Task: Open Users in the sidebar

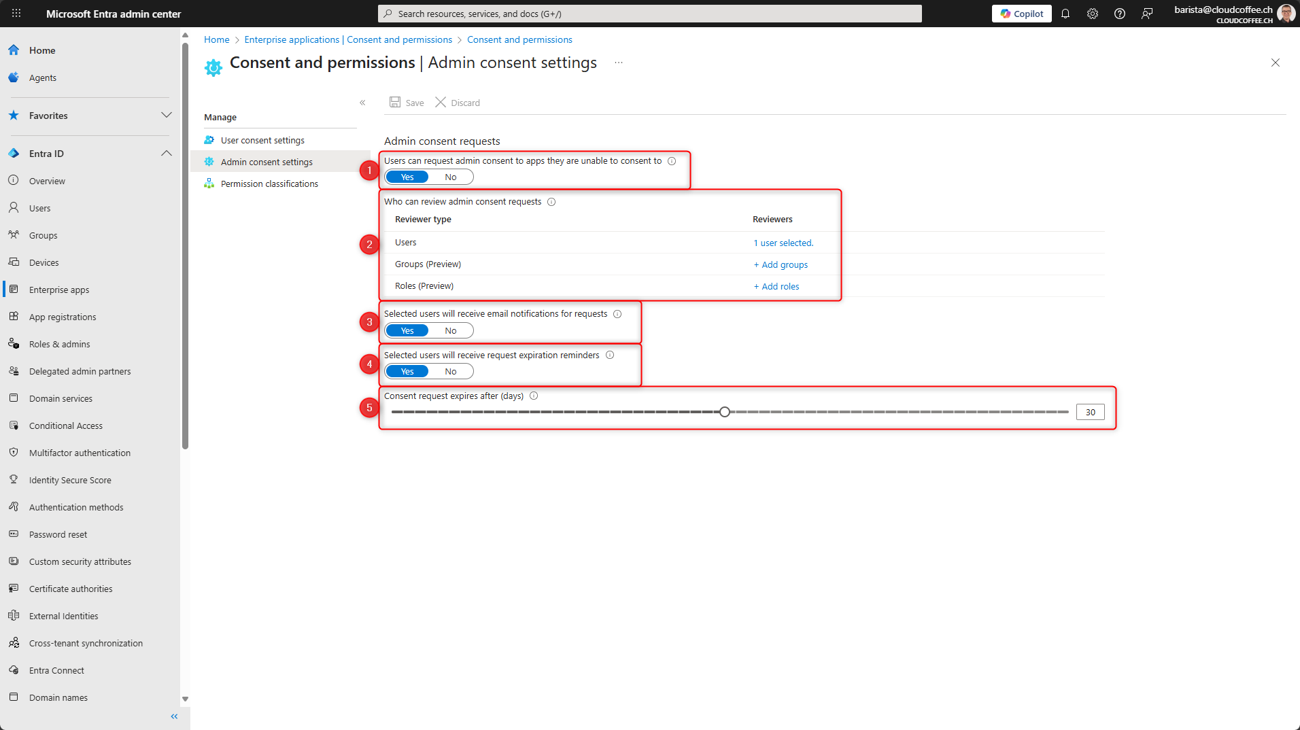Action: [x=39, y=208]
